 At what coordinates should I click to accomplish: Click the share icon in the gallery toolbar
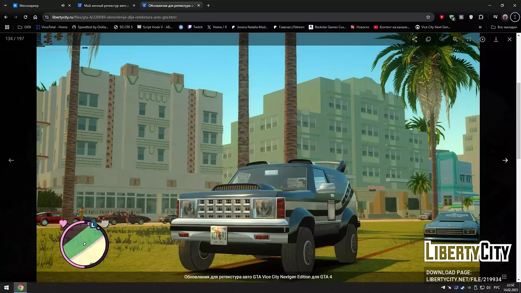415,39
